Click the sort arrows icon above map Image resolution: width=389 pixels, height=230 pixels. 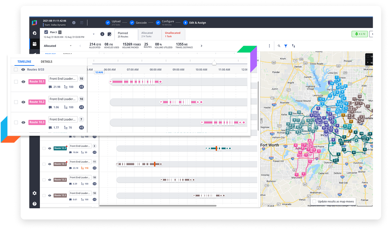293,46
